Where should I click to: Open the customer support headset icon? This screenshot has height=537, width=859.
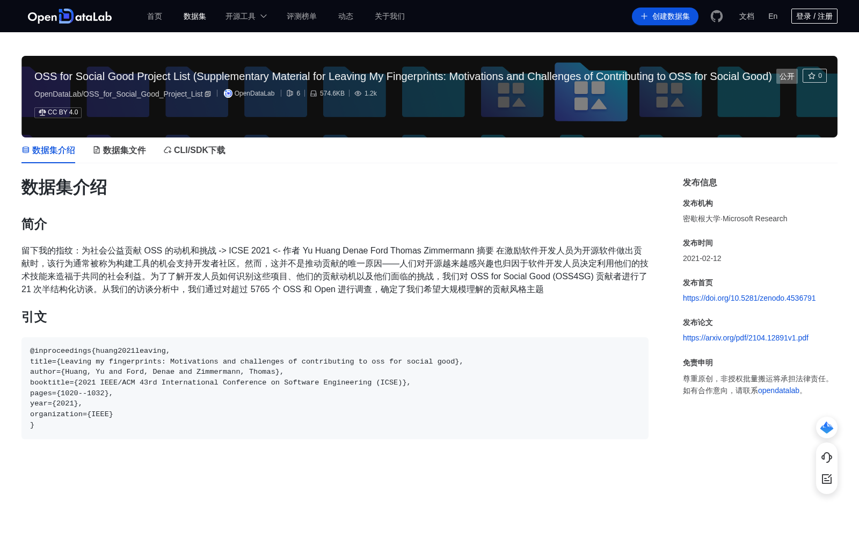[827, 457]
